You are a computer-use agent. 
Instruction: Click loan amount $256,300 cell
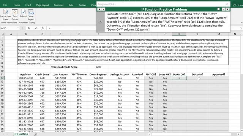pyautogui.click(x=60, y=82)
